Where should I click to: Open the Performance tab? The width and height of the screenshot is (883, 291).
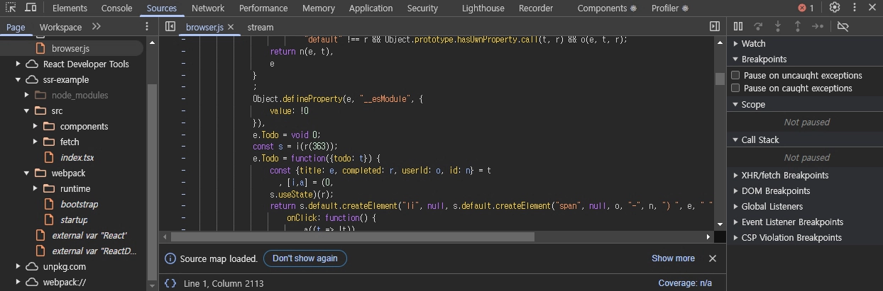[x=263, y=8]
